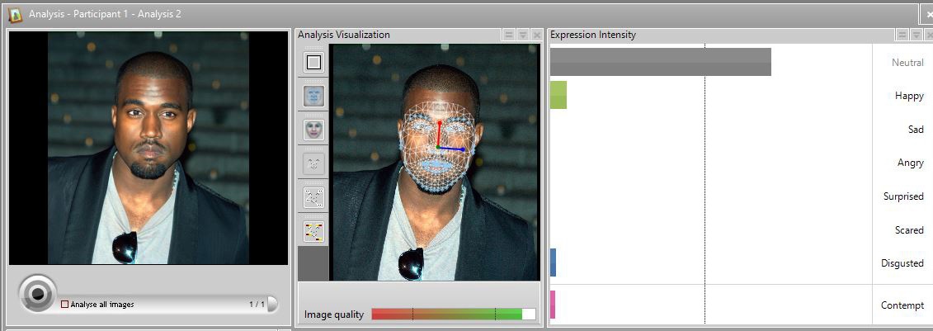Click the Image quality indicator bar
This screenshot has height=331, width=933.
pyautogui.click(x=454, y=314)
